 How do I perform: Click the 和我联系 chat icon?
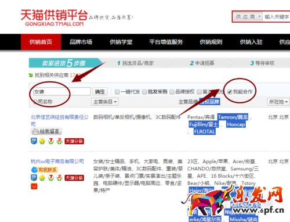click(x=34, y=170)
